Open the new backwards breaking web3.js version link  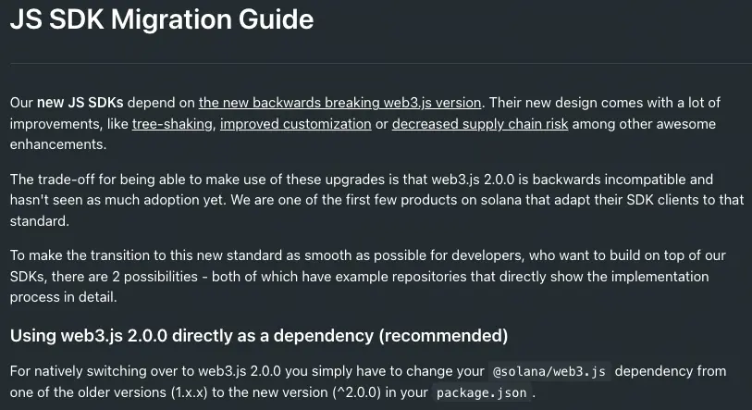pyautogui.click(x=339, y=103)
